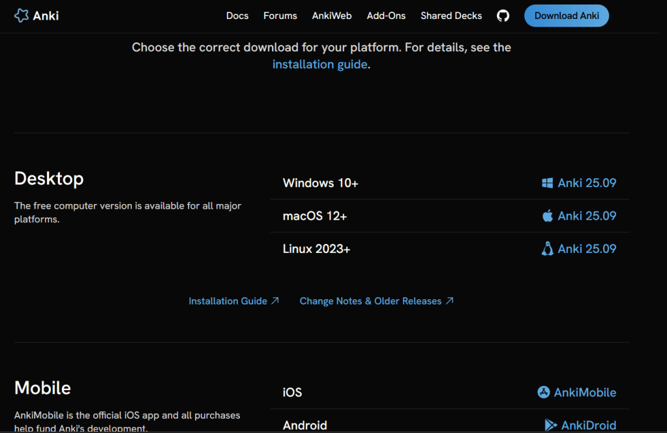Open the GitHub icon in navbar
This screenshot has height=433, width=667.
click(503, 16)
